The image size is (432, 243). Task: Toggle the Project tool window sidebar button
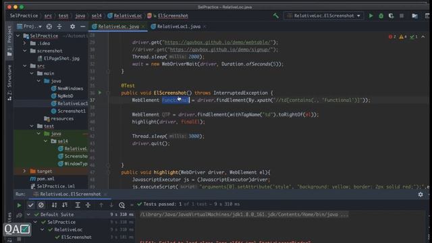click(x=9, y=40)
